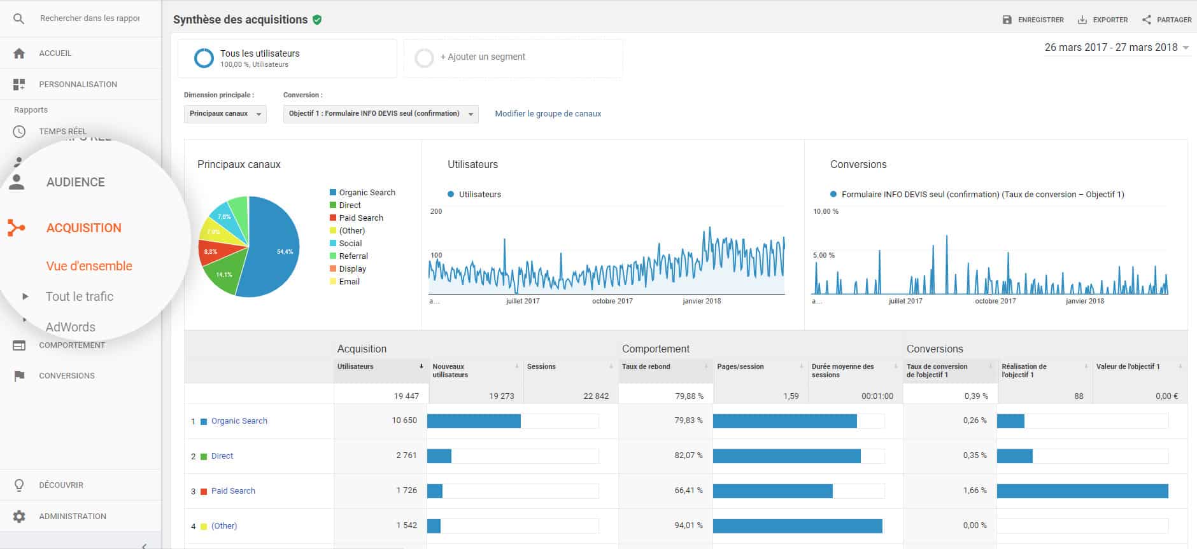
Task: Click the empty add-segment circle
Action: (x=424, y=58)
